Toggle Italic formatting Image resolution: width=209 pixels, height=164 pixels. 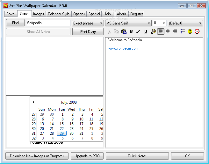(138, 31)
